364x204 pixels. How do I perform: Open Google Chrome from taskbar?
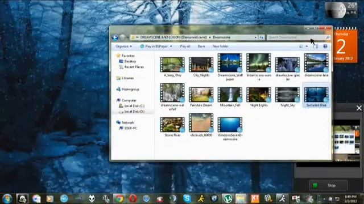click(119, 199)
